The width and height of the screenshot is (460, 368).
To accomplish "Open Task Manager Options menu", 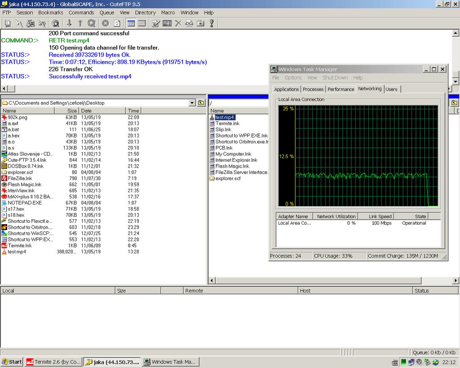I will pyautogui.click(x=293, y=77).
